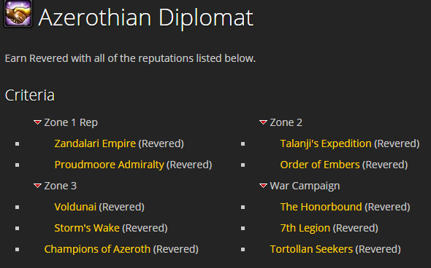
Task: Open the Proudmoore Admiralty link
Action: click(x=109, y=165)
